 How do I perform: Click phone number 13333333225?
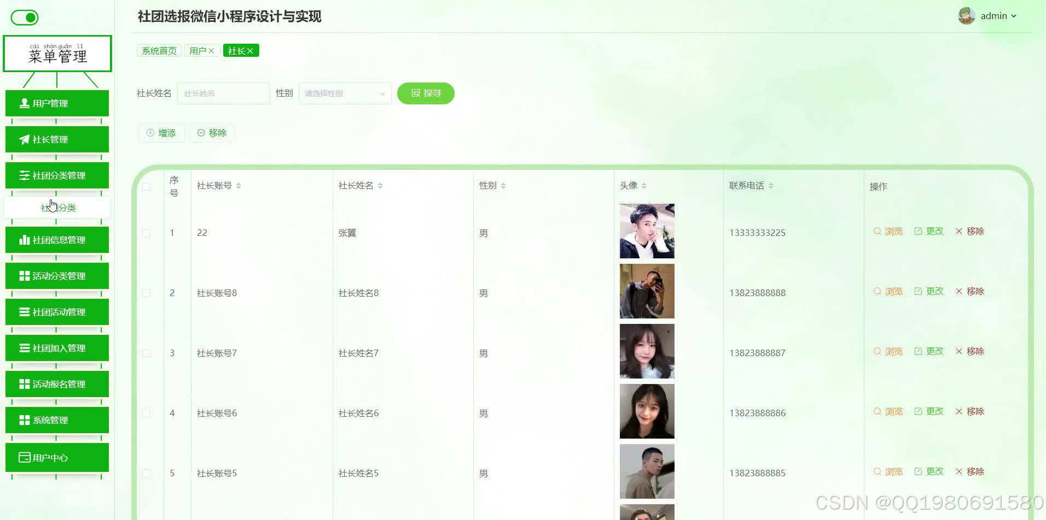click(757, 233)
